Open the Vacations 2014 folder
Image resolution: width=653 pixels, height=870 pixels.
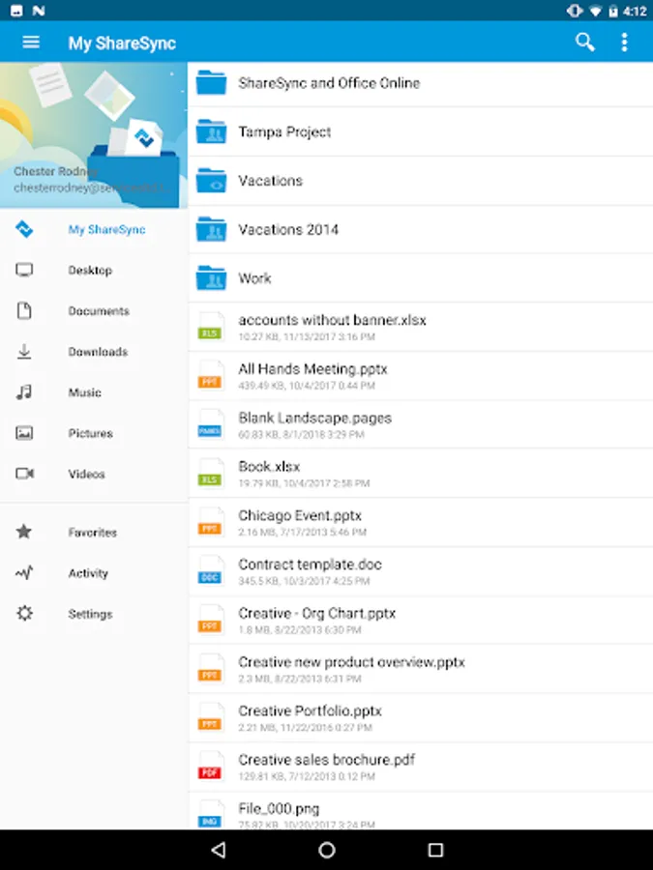[421, 229]
